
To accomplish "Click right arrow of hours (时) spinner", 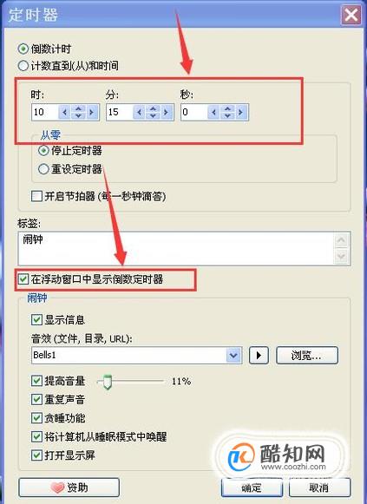I will pos(92,112).
